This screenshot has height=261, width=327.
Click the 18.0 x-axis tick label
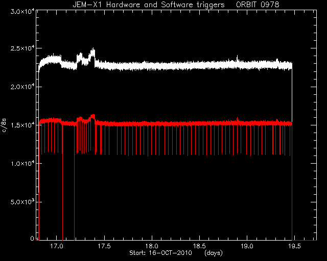[152, 246]
